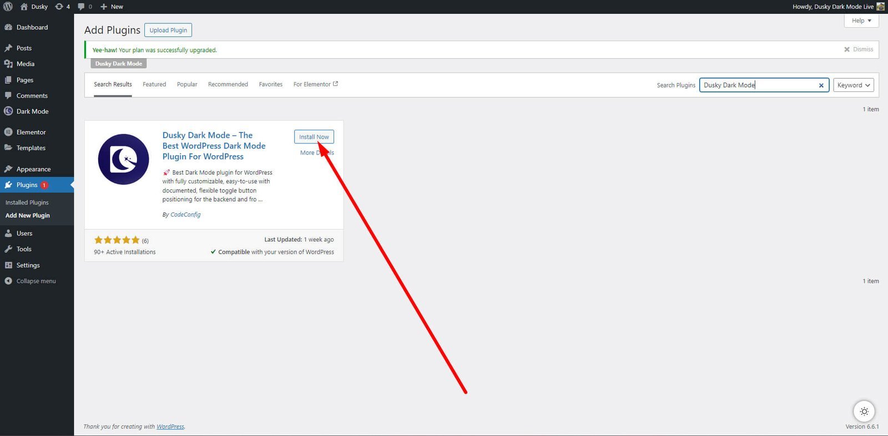Click the Pages icon in sidebar

click(x=8, y=80)
